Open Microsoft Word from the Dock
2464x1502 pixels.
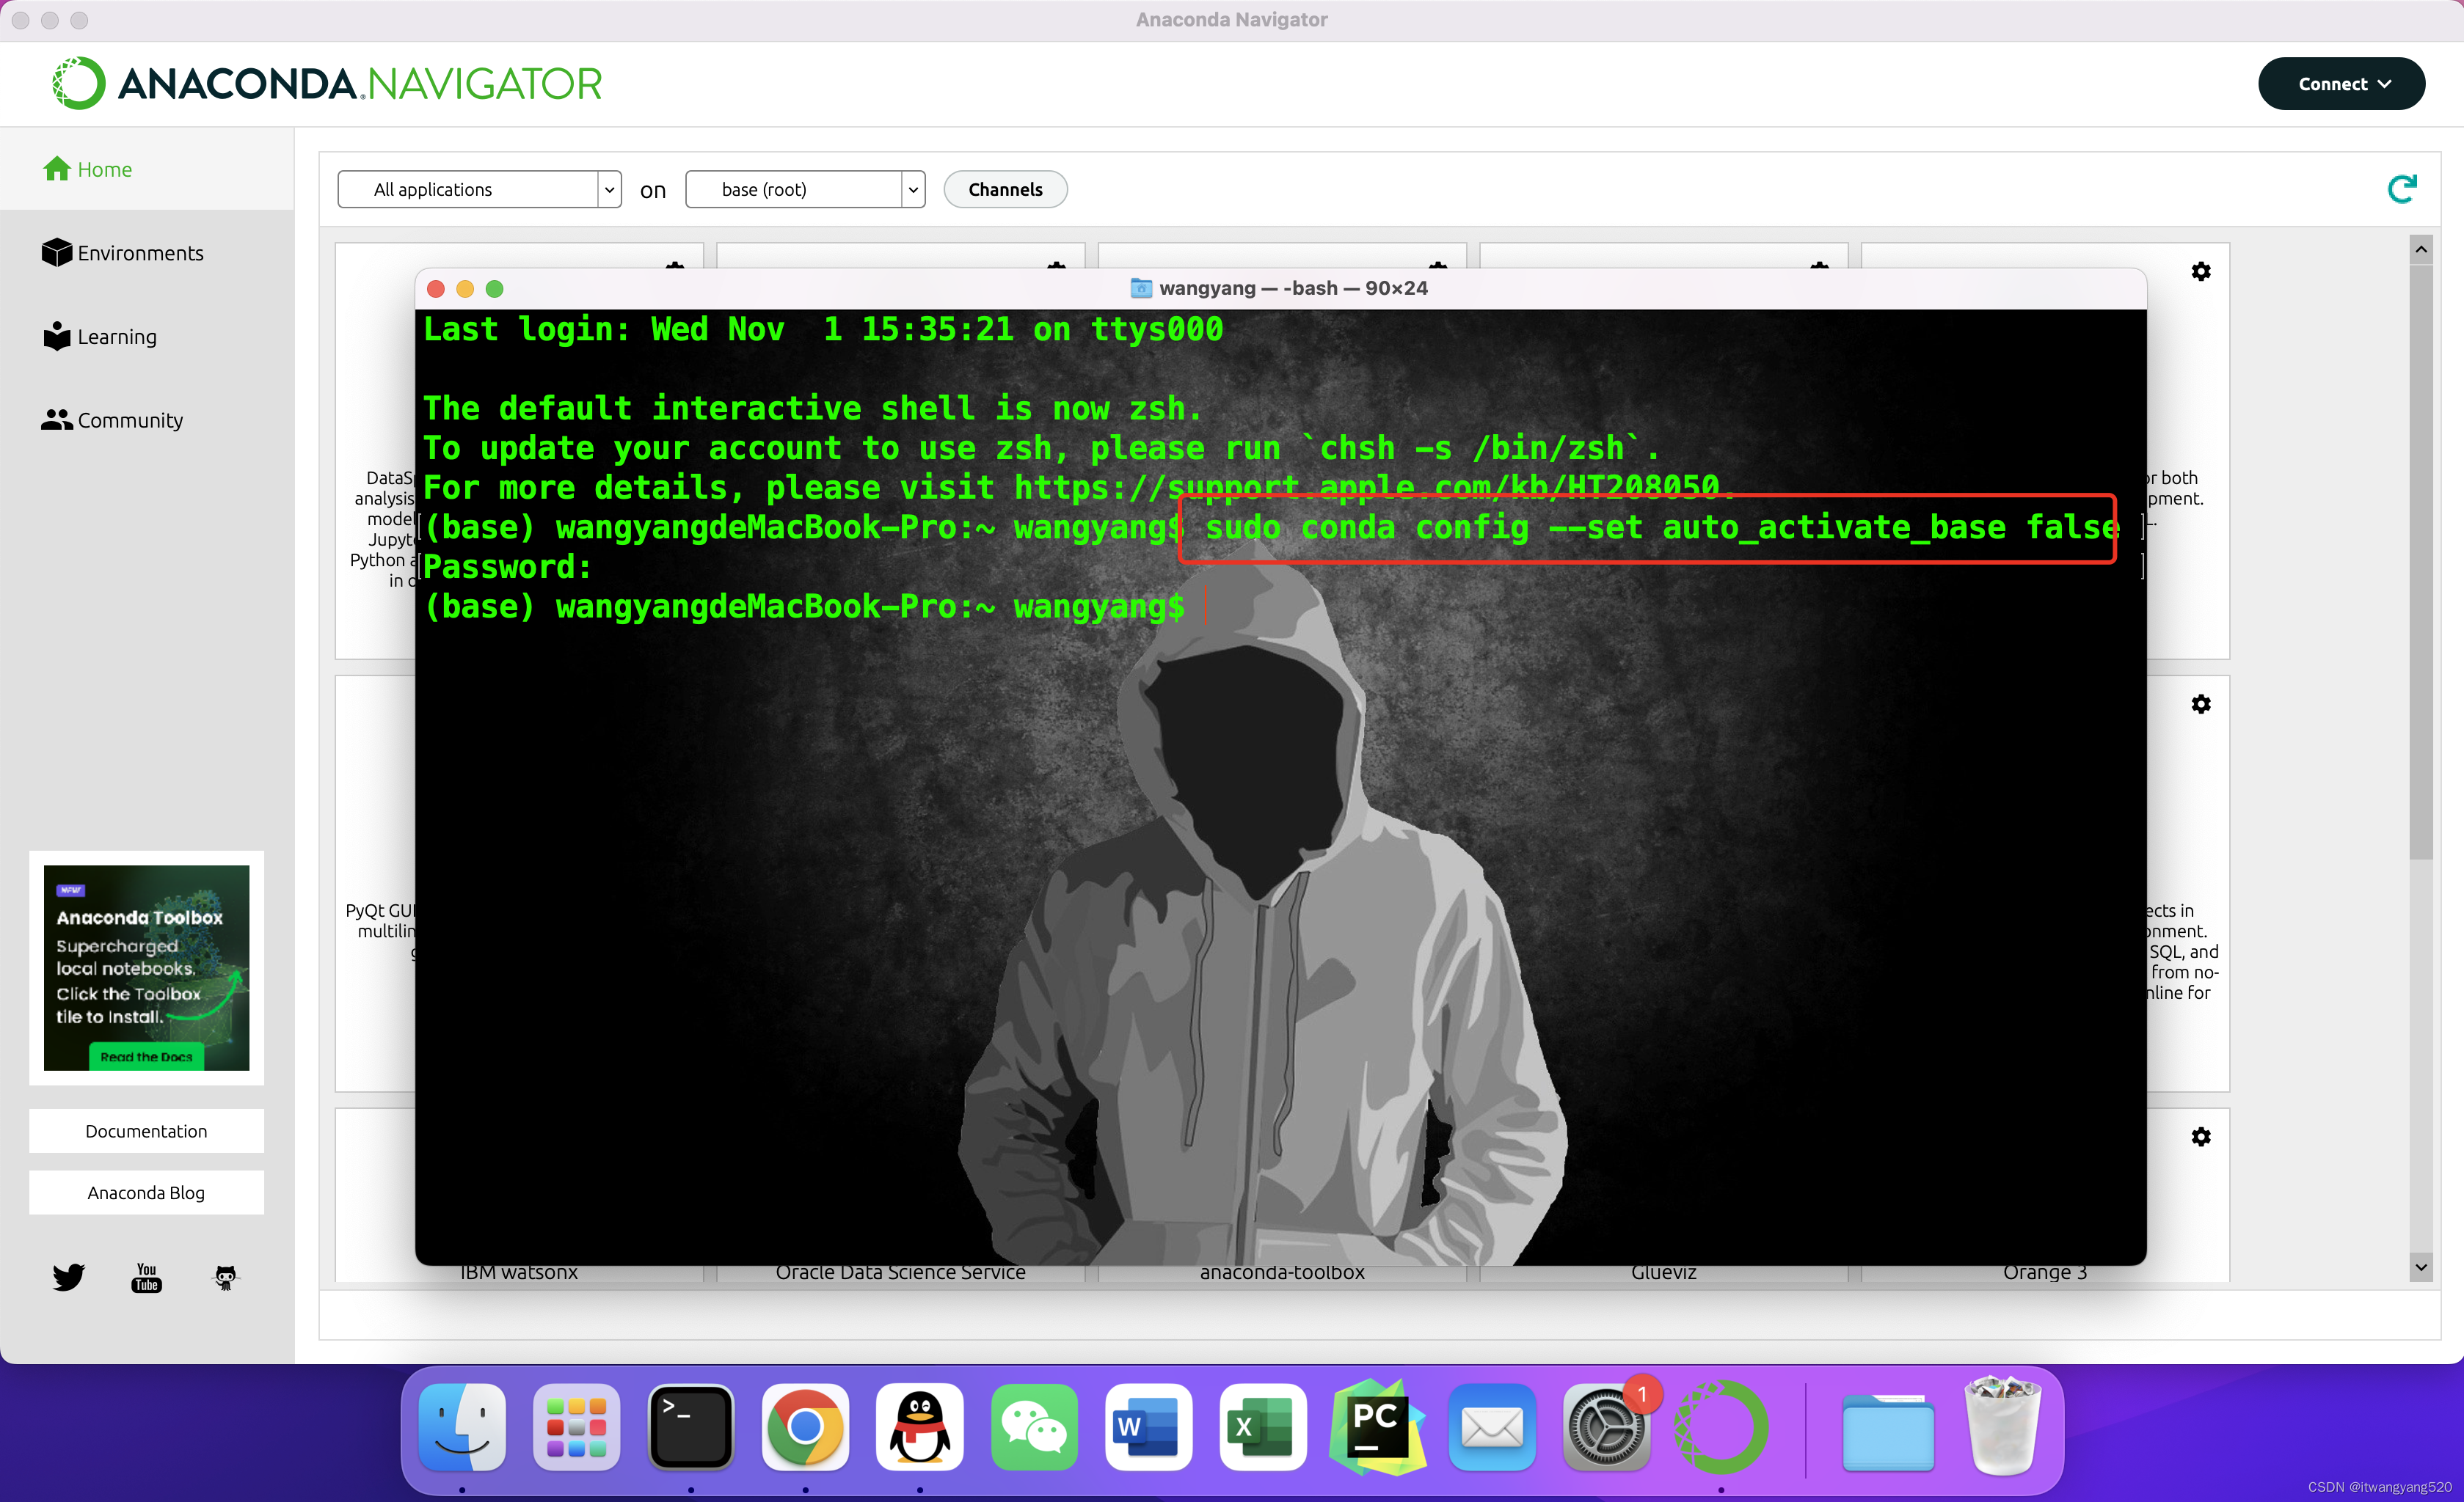click(x=1148, y=1427)
